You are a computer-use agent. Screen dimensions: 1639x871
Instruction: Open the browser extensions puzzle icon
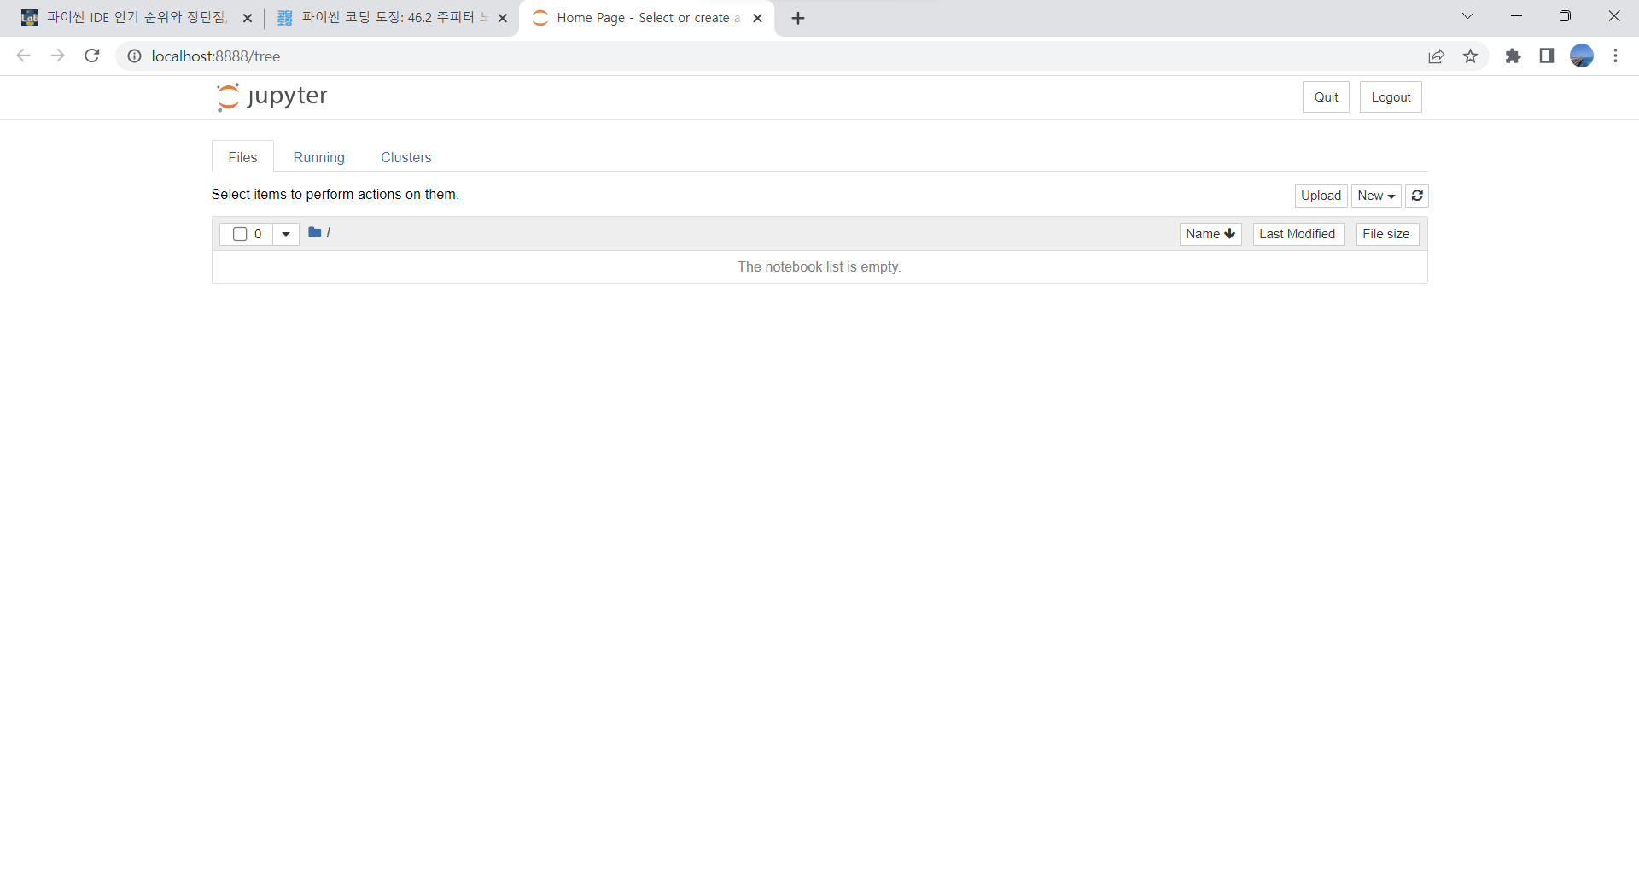[1513, 56]
